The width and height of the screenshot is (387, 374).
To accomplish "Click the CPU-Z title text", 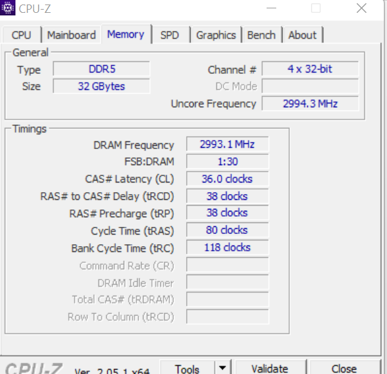I will tap(35, 9).
